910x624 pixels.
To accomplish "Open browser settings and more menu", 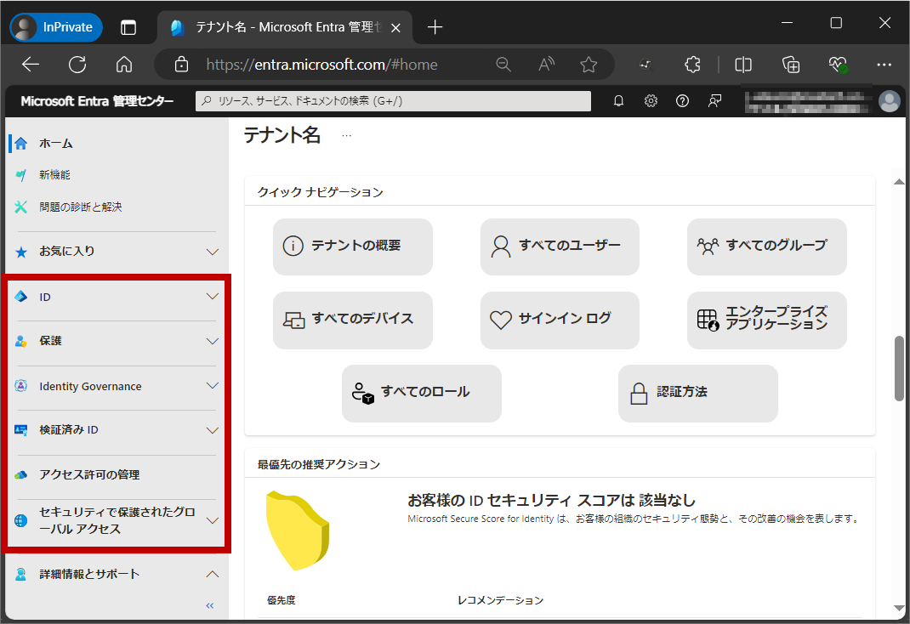I will pyautogui.click(x=884, y=65).
